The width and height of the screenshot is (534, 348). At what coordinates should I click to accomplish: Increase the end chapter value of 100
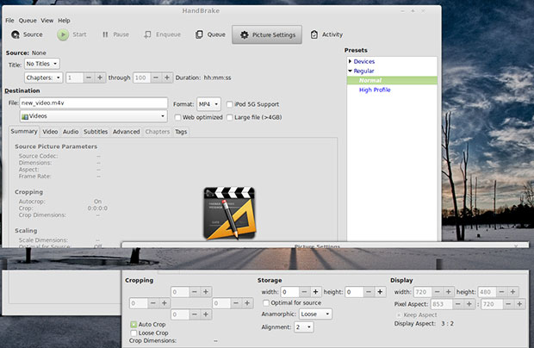(x=167, y=78)
